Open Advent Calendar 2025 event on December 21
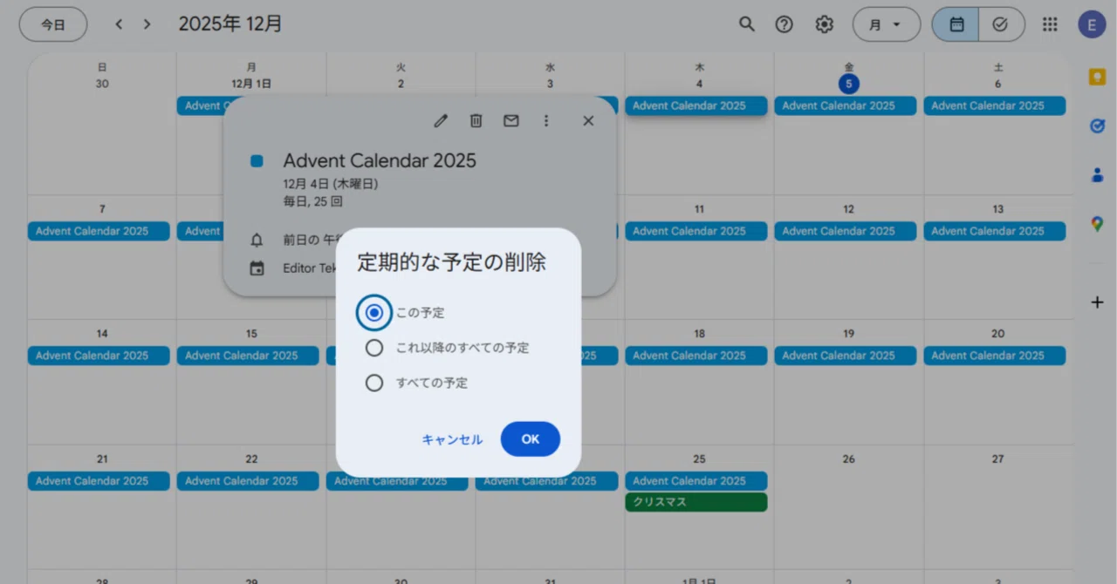This screenshot has width=1117, height=584. pos(99,481)
